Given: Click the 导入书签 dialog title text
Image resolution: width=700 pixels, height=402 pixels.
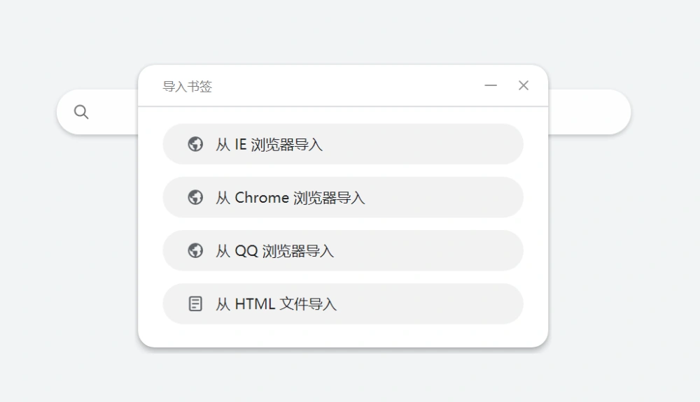Looking at the screenshot, I should [187, 86].
